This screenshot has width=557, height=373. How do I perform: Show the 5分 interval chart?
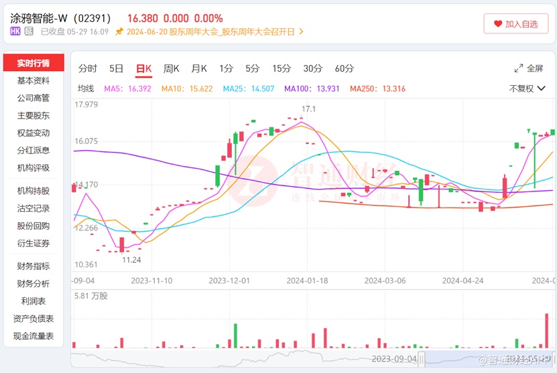(x=253, y=68)
